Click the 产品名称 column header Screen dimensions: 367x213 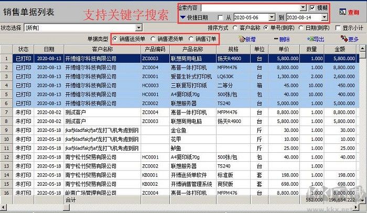[193, 49]
